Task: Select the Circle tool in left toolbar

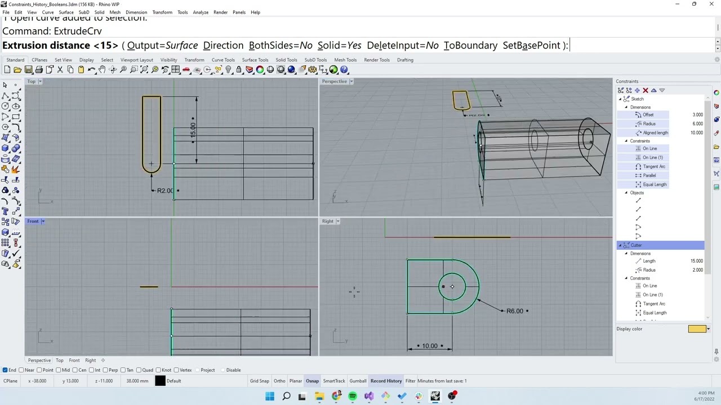Action: click(x=5, y=106)
